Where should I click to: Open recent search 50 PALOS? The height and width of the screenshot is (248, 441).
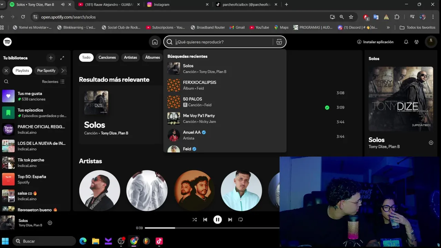(x=225, y=102)
